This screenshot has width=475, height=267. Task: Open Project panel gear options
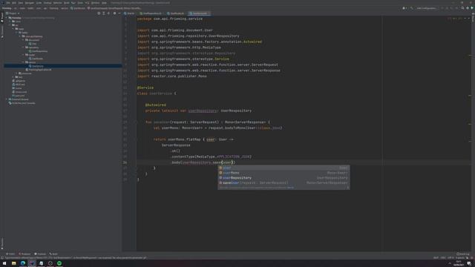point(114,13)
